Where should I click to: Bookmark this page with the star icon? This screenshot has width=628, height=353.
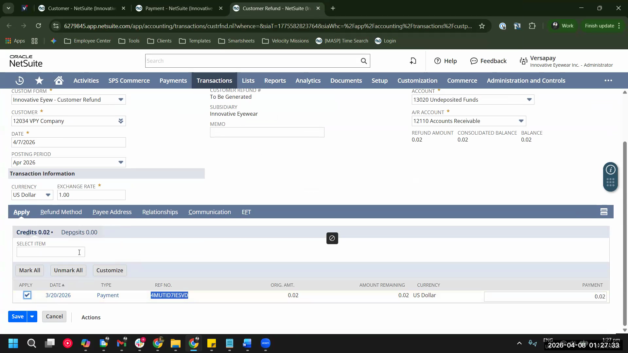pyautogui.click(x=482, y=26)
